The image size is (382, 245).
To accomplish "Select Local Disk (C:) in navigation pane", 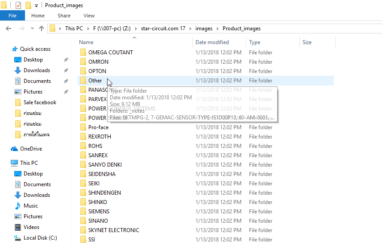I will 36,238.
